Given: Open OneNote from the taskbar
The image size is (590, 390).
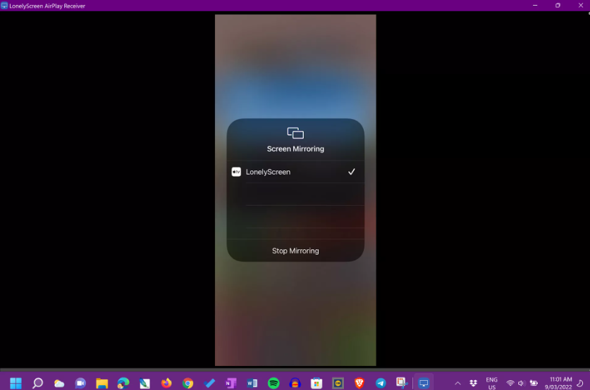Looking at the screenshot, I should (x=231, y=383).
